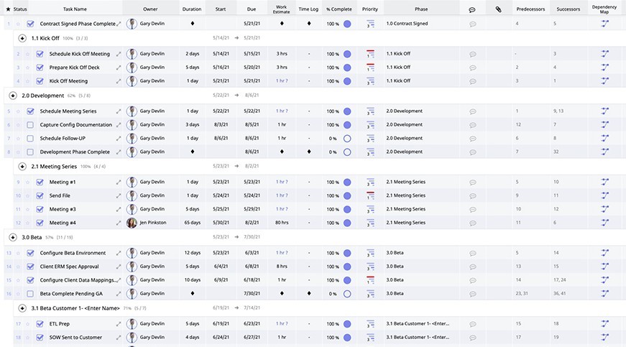This screenshot has height=347, width=626.
Task: Open dependency map for Schedule Kick Off Meeting
Action: (x=605, y=53)
